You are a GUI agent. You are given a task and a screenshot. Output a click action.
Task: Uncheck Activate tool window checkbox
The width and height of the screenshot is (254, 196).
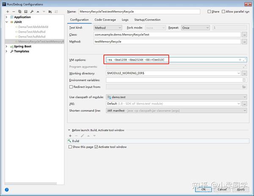(96, 147)
